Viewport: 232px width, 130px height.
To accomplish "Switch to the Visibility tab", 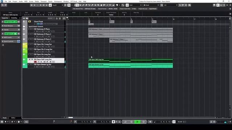I will point(14,18).
